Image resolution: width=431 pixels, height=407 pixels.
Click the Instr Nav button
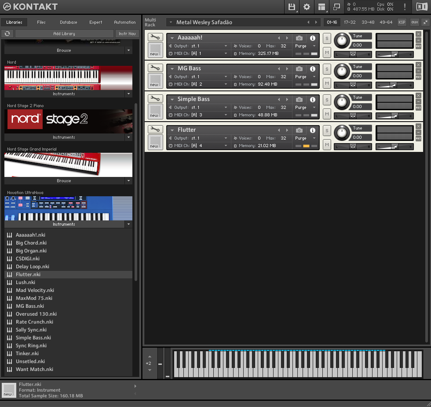point(127,33)
